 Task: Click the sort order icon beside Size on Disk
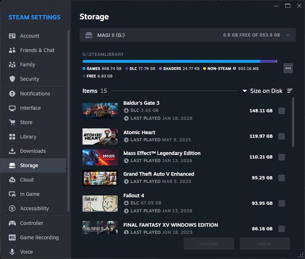point(290,91)
